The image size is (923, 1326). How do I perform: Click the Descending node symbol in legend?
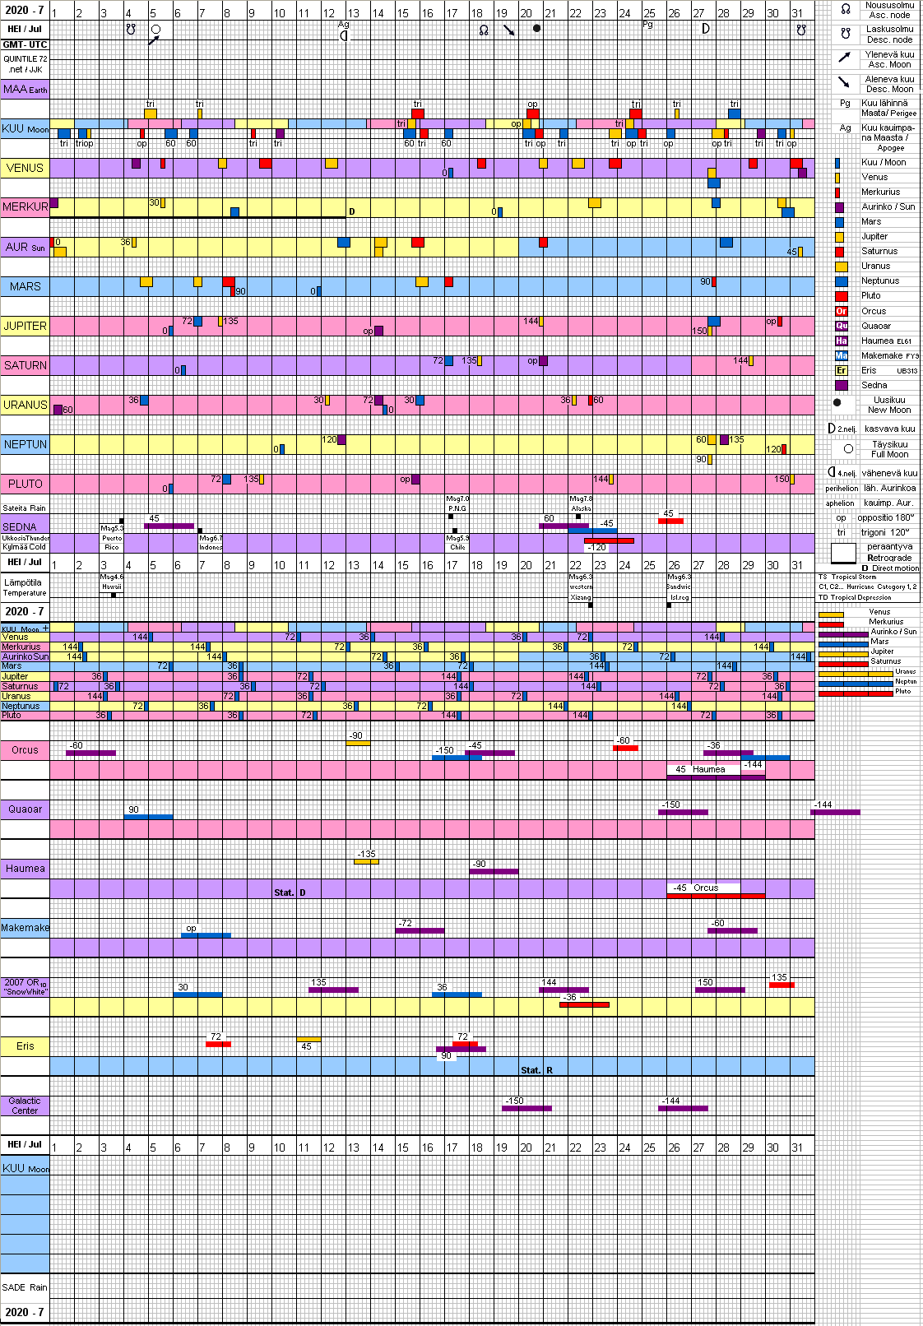click(x=845, y=34)
